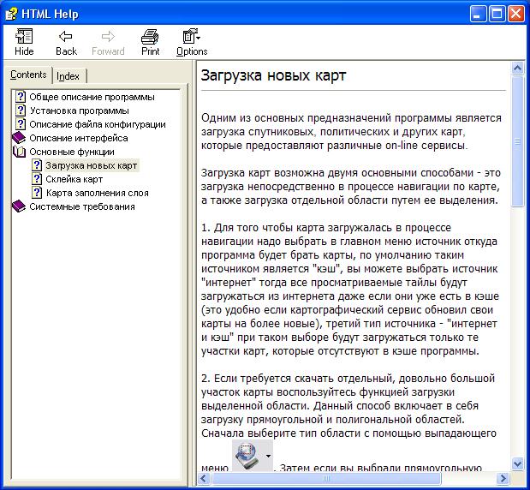Click the purple book icon for Описание интерфейса
Image resolution: width=530 pixels, height=490 pixels.
point(19,138)
